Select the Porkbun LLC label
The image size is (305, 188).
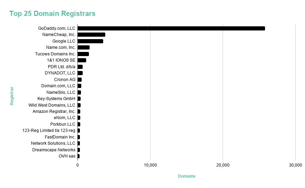pyautogui.click(x=63, y=124)
